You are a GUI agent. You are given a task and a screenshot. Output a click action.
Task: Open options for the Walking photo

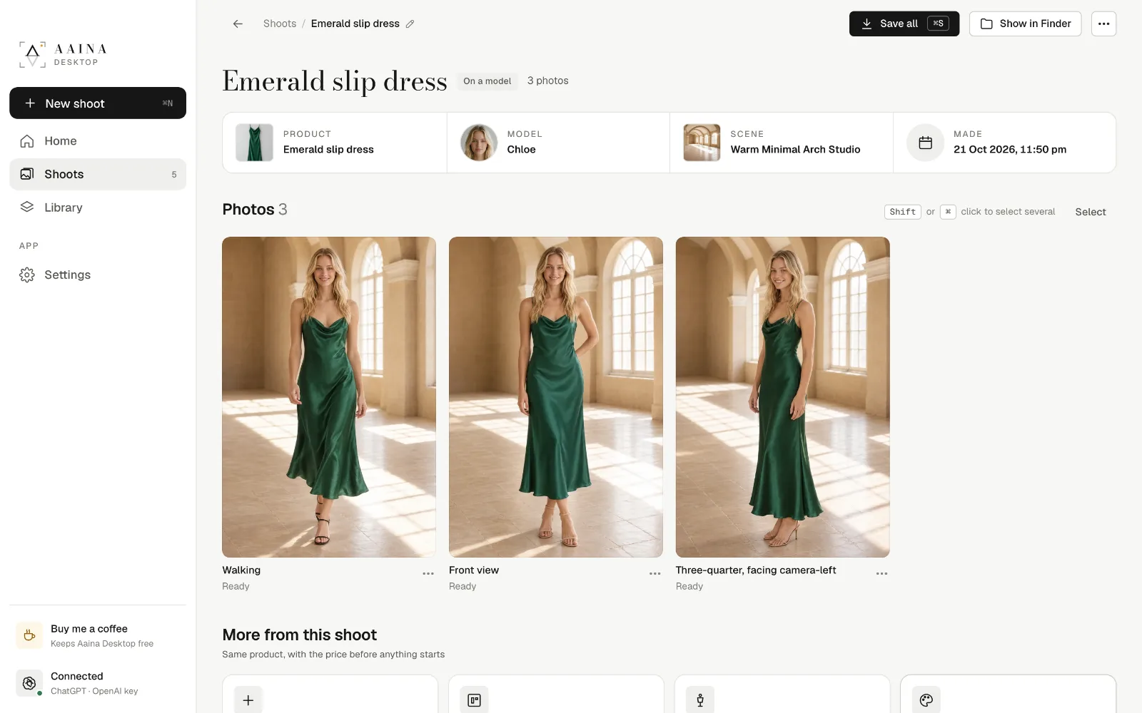(428, 573)
